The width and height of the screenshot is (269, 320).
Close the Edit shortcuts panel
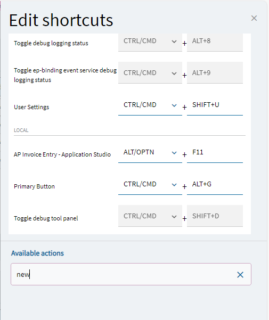tap(254, 18)
